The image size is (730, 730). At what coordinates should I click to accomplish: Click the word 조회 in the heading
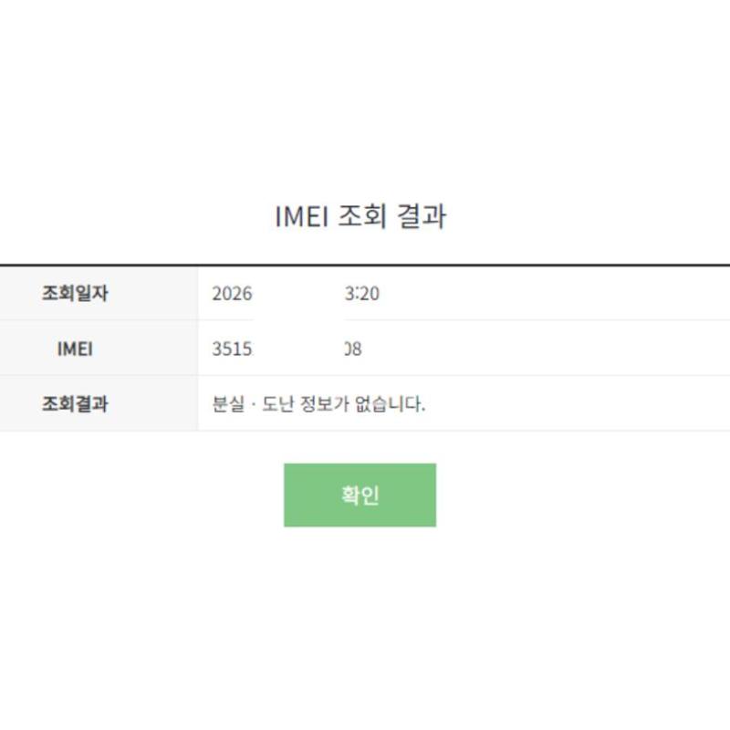(363, 217)
